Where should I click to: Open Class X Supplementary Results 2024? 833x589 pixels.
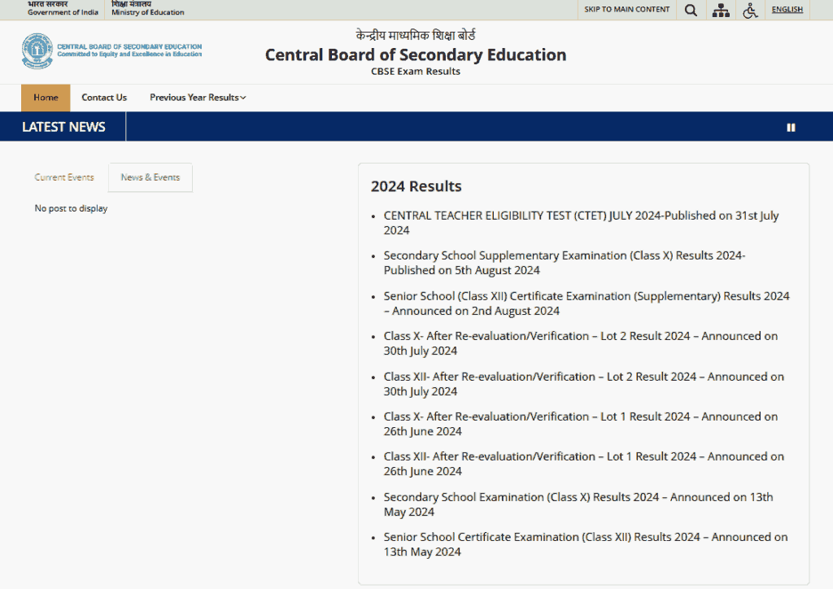(565, 263)
